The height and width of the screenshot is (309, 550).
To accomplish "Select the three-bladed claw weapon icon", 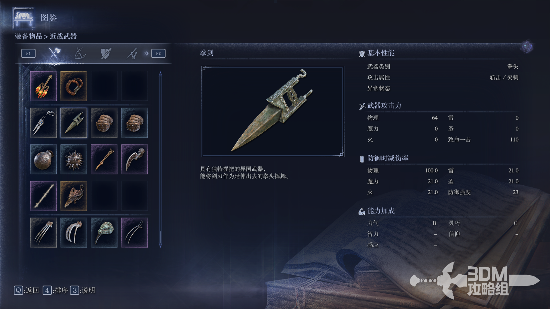I will pyautogui.click(x=43, y=233).
